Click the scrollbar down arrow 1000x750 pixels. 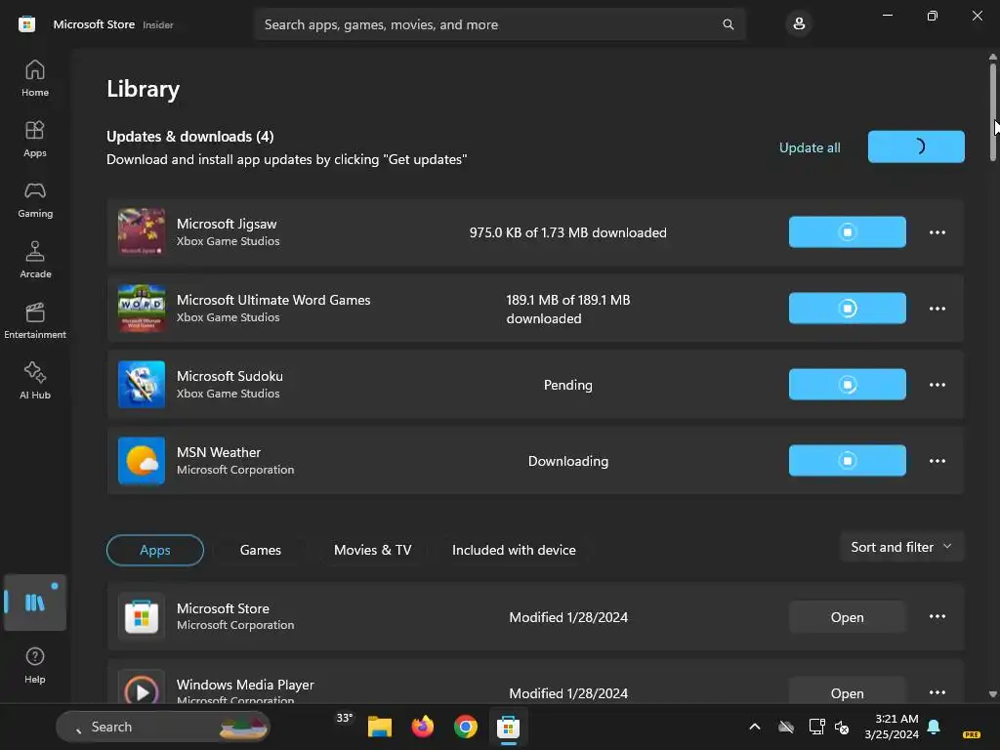tap(993, 694)
